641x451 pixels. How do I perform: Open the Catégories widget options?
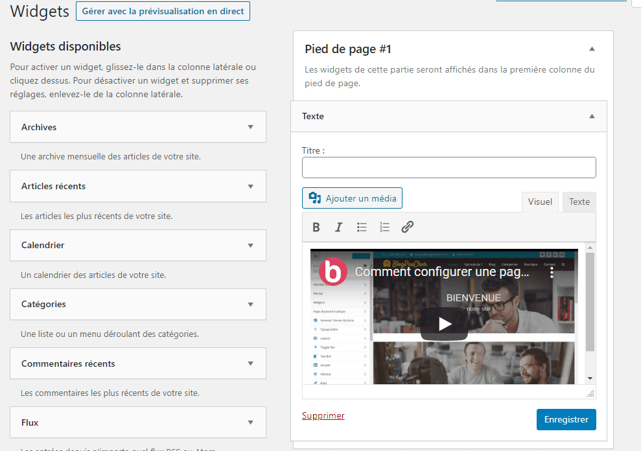pyautogui.click(x=251, y=304)
